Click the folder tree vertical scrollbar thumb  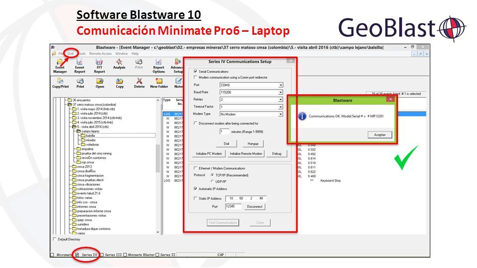click(x=158, y=158)
